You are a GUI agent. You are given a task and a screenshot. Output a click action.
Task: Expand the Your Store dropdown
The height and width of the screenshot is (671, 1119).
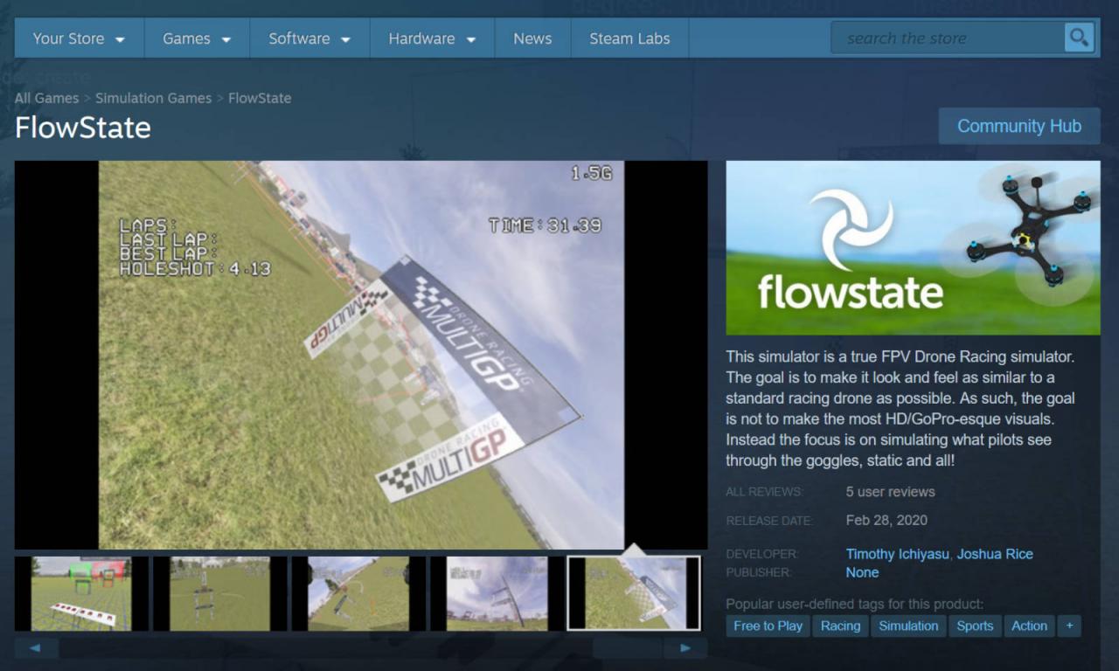(79, 38)
